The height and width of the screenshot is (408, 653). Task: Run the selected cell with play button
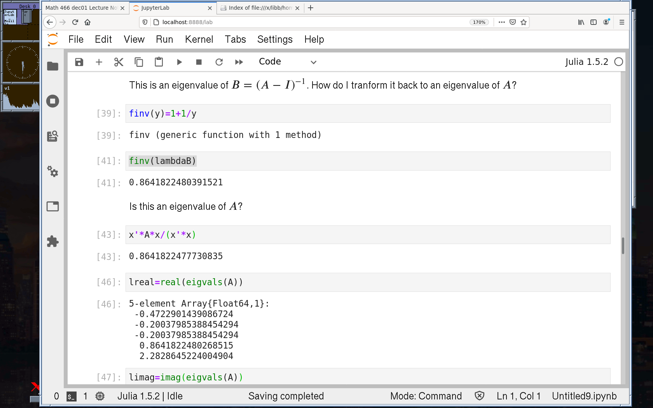pyautogui.click(x=179, y=62)
